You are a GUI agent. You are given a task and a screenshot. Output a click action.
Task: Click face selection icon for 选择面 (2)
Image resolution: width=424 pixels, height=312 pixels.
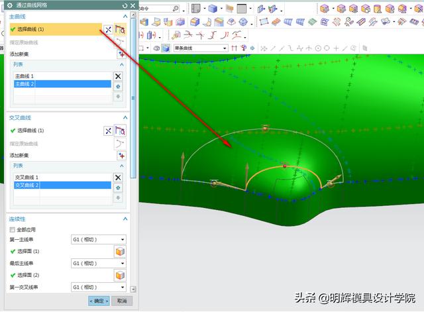tap(120, 275)
